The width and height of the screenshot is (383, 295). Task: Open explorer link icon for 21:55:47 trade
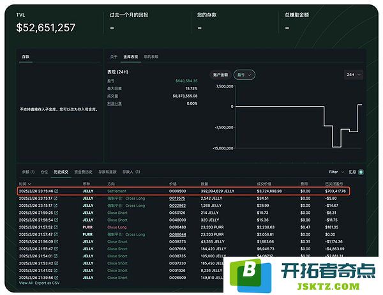[x=56, y=249]
